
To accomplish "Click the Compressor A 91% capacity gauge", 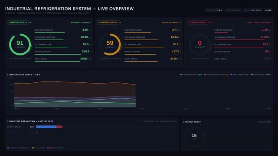I will pos(20,45).
